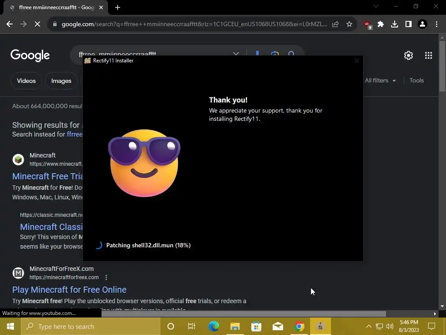This screenshot has height=335, width=446.
Task: Launch Microsoft Edge from taskbar
Action: (x=213, y=326)
